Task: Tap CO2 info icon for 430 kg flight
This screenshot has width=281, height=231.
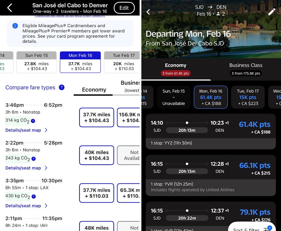Action: (33, 196)
